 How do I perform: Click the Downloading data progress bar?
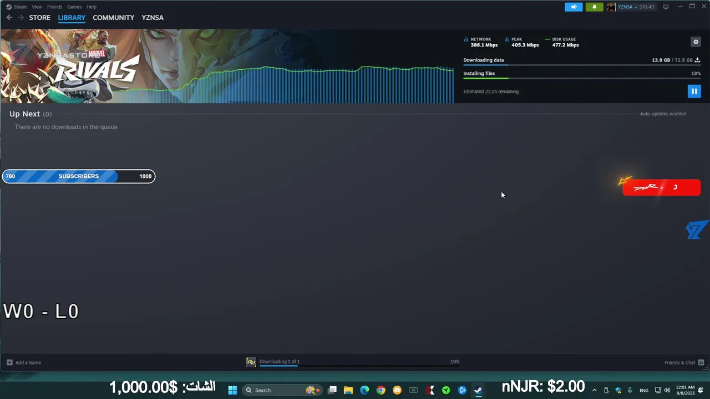(582, 65)
